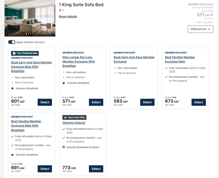219x178 pixels.
Task: Click the info icon next to 571 GBP
Action: pyautogui.click(x=212, y=15)
